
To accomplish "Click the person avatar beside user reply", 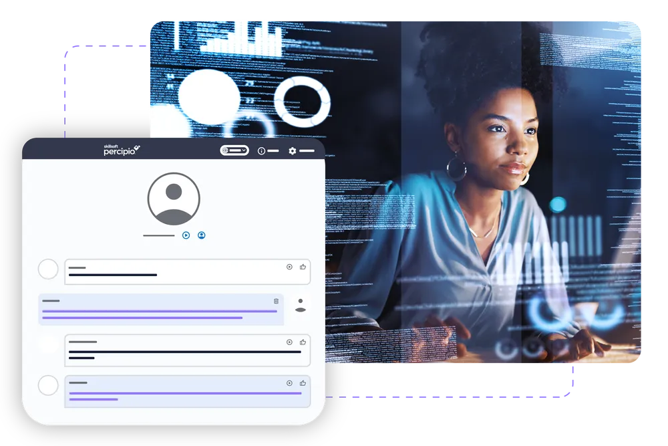I will pos(301,306).
